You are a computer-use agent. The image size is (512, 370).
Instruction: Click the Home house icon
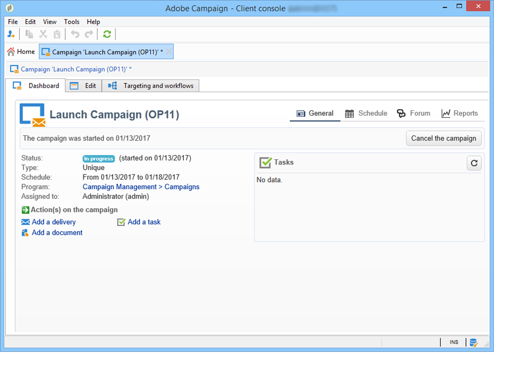coord(11,51)
